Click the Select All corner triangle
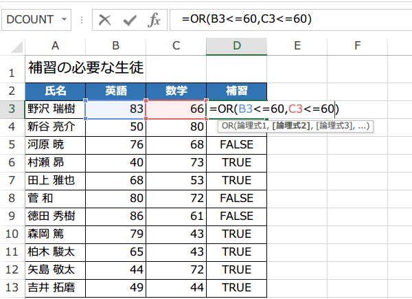Image resolution: width=412 pixels, height=299 pixels. [16, 47]
